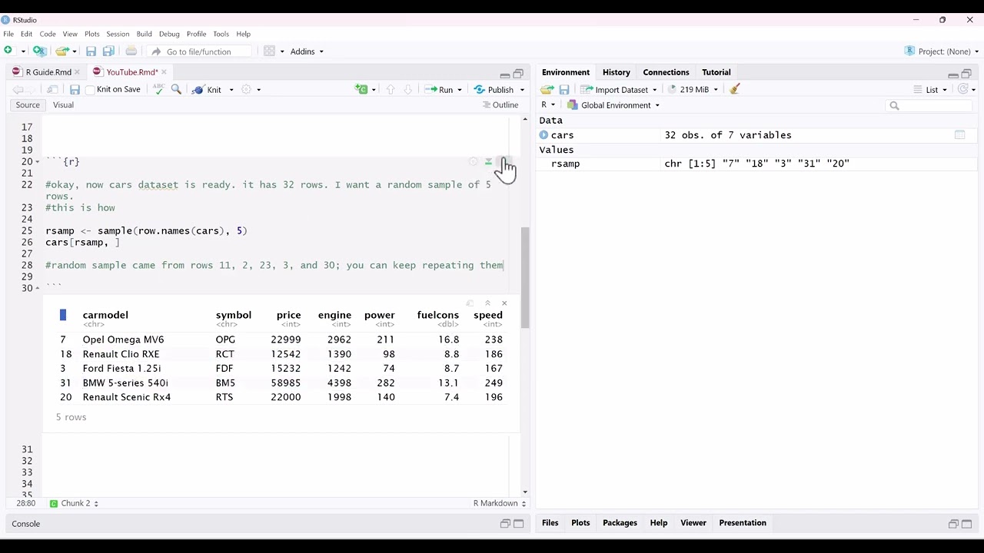Switch editor to Source mode
Viewport: 984px width, 553px height.
tap(28, 105)
